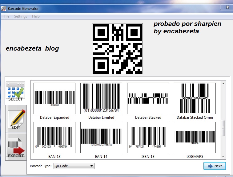Pick the Databar Stacked Omni thumbnail
This screenshot has width=233, height=177.
[x=195, y=98]
